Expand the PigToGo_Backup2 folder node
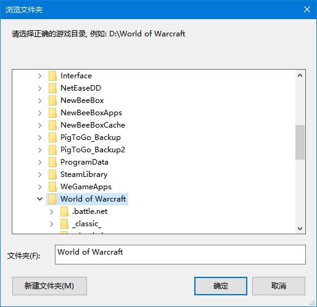Image resolution: width=317 pixels, height=307 pixels. pos(40,150)
